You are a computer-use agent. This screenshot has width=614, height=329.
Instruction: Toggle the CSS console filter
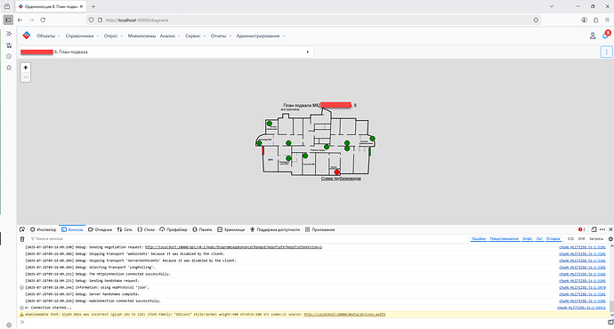(570, 238)
